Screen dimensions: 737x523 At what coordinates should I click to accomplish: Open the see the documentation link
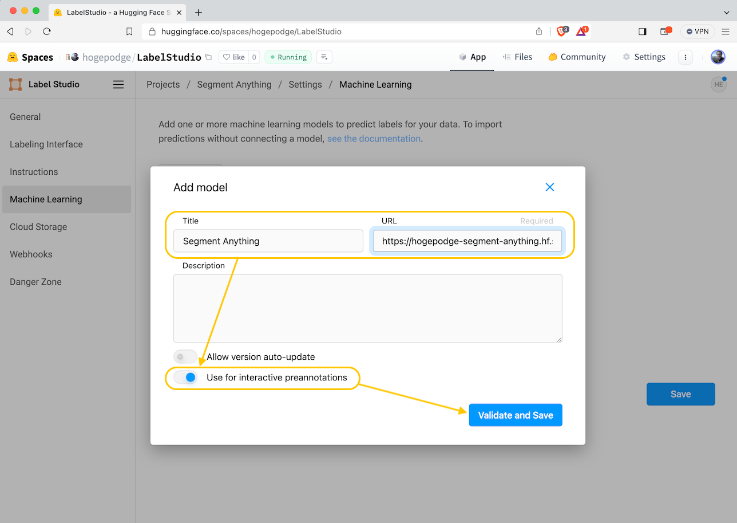point(374,139)
